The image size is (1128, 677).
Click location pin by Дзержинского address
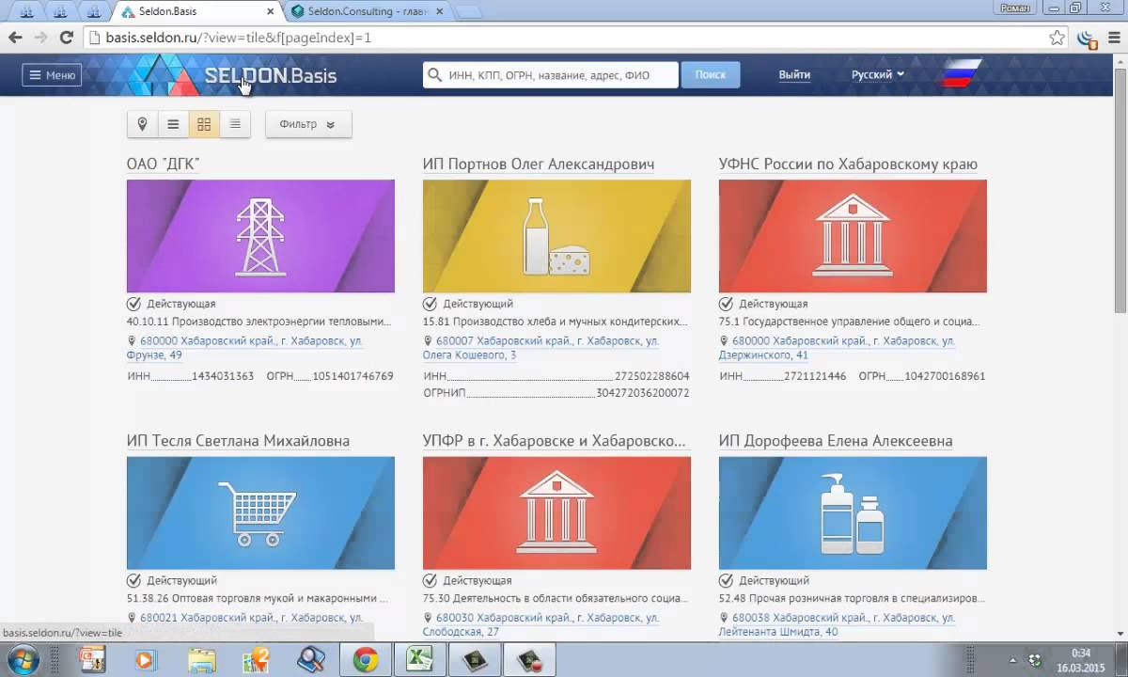[x=725, y=341]
